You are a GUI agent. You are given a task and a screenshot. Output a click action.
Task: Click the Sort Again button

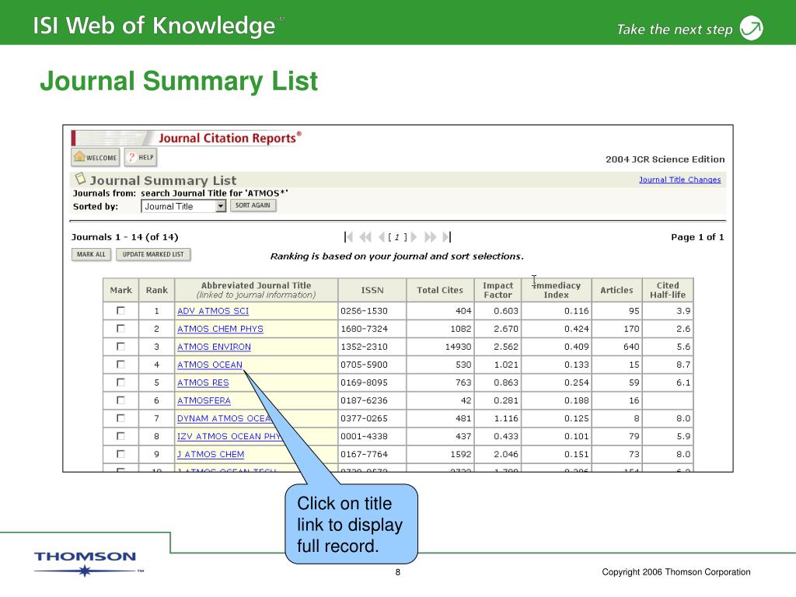tap(253, 205)
